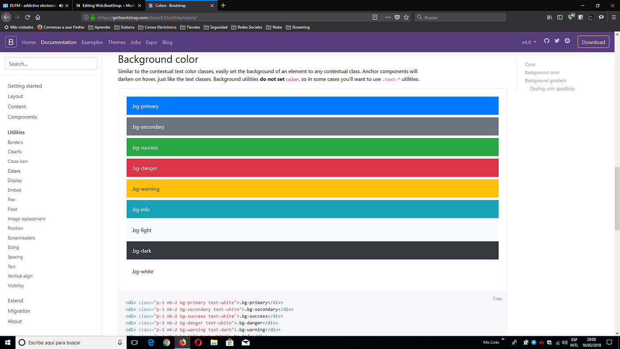Screen dimensions: 620x349
Task: Switch to the Editing Web.BootStrap tab
Action: click(x=106, y=6)
